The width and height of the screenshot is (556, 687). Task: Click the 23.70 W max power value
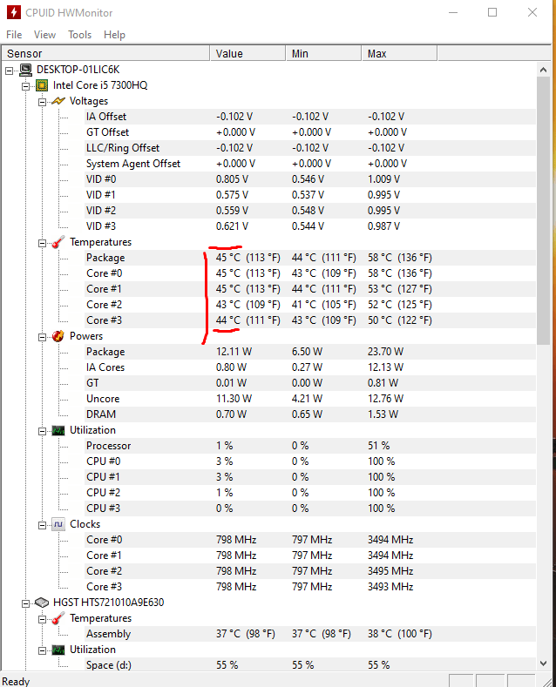coord(385,352)
